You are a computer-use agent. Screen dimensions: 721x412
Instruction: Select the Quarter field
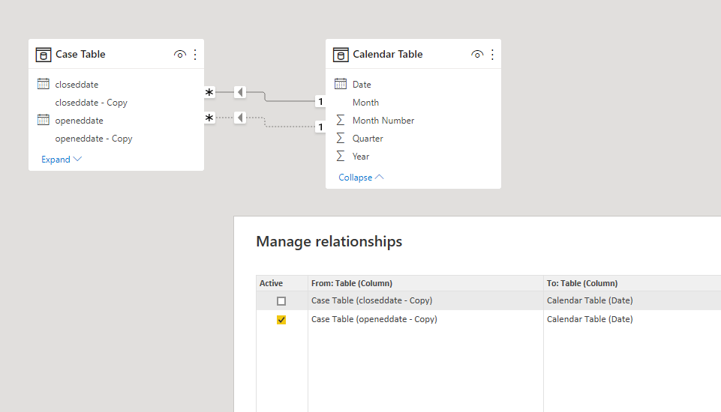[368, 139]
